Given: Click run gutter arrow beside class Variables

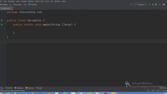Looking at the screenshot, I should pyautogui.click(x=2, y=20).
